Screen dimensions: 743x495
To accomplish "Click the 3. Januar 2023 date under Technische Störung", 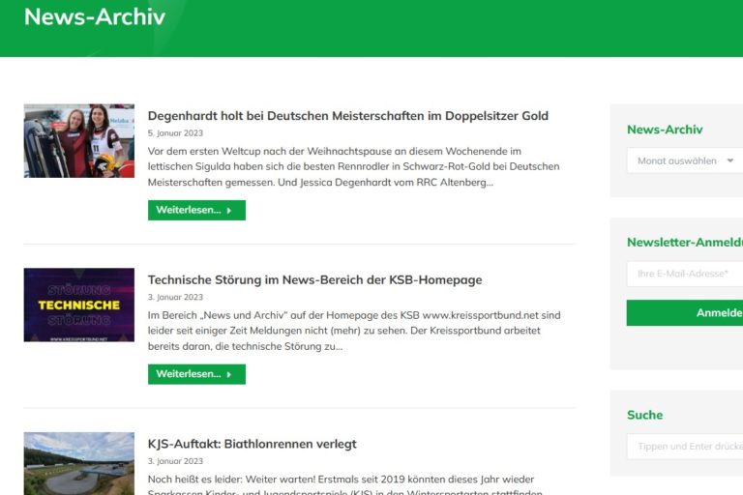I will [x=175, y=297].
